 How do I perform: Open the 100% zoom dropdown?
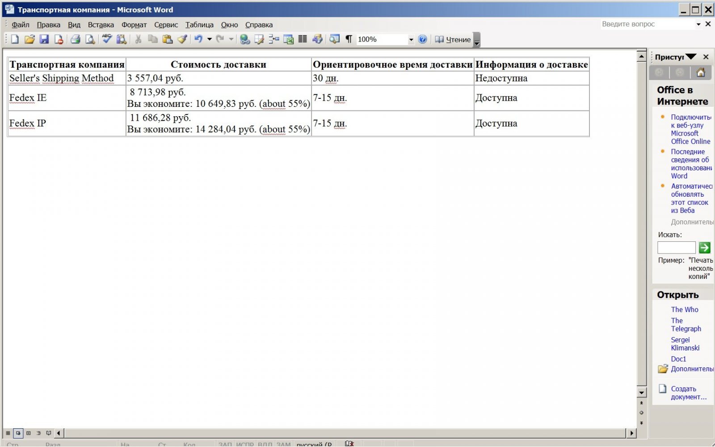point(411,39)
